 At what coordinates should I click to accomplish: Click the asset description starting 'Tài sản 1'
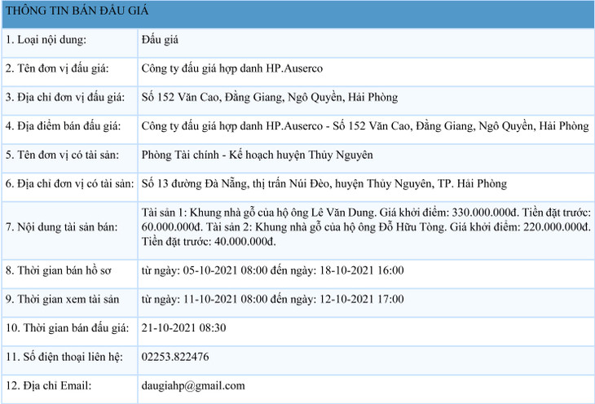pyautogui.click(x=365, y=226)
